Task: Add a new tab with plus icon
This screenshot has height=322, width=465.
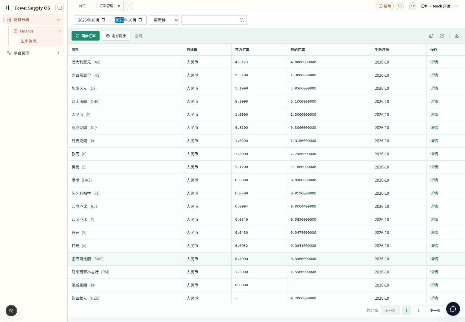Action: click(129, 6)
